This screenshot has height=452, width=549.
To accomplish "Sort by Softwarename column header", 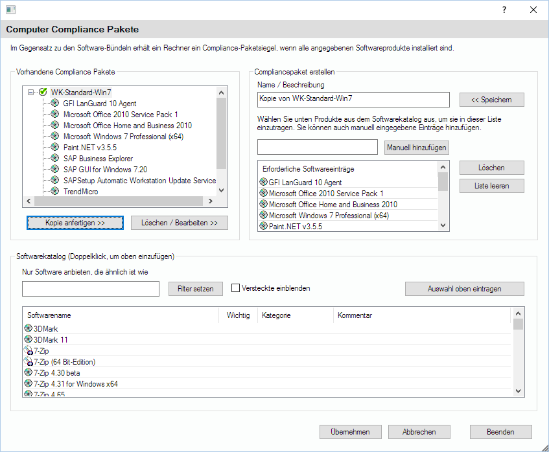I will (x=121, y=315).
